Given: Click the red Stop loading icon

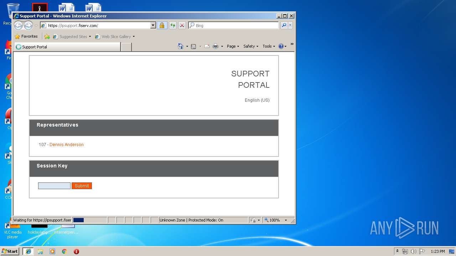Looking at the screenshot, I should click(182, 26).
